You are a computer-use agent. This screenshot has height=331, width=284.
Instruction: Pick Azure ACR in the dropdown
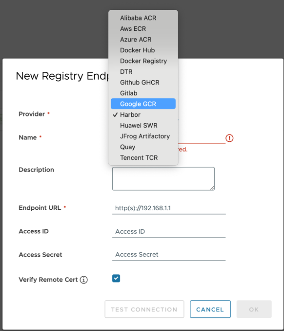click(x=143, y=40)
